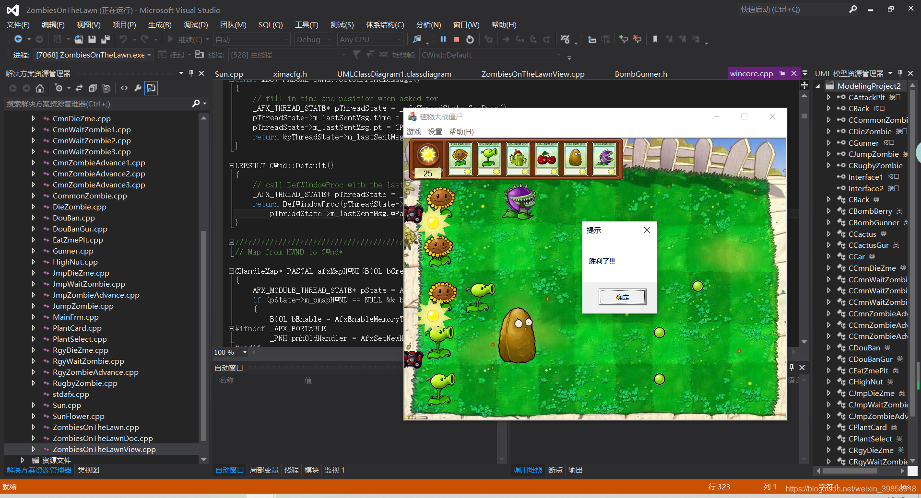Close the 提示 dialog with its X
The image size is (921, 498).
tap(647, 230)
